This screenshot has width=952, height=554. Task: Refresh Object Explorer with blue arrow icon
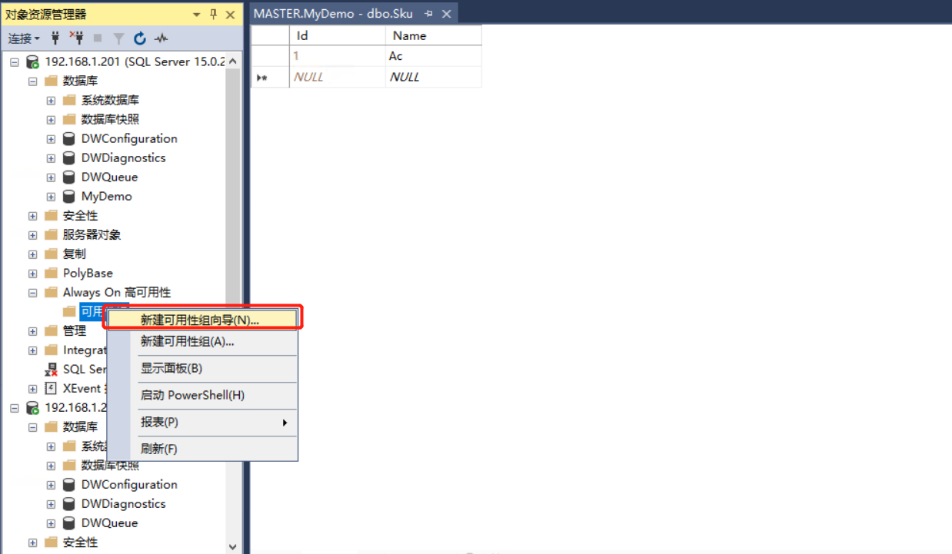[140, 38]
